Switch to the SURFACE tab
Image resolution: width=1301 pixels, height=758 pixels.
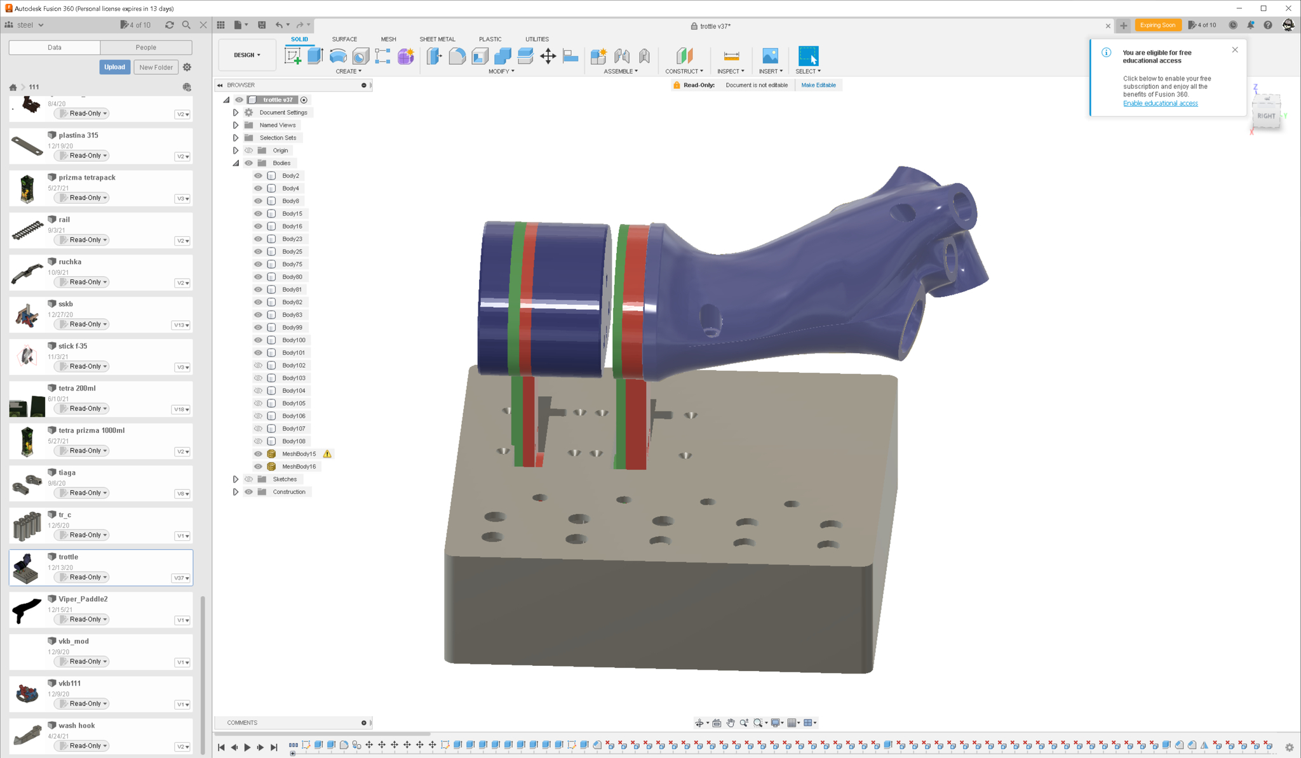(x=344, y=39)
